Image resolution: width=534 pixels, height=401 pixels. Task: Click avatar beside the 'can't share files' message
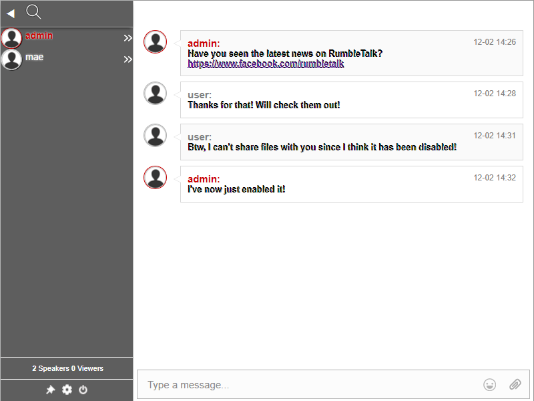(156, 135)
